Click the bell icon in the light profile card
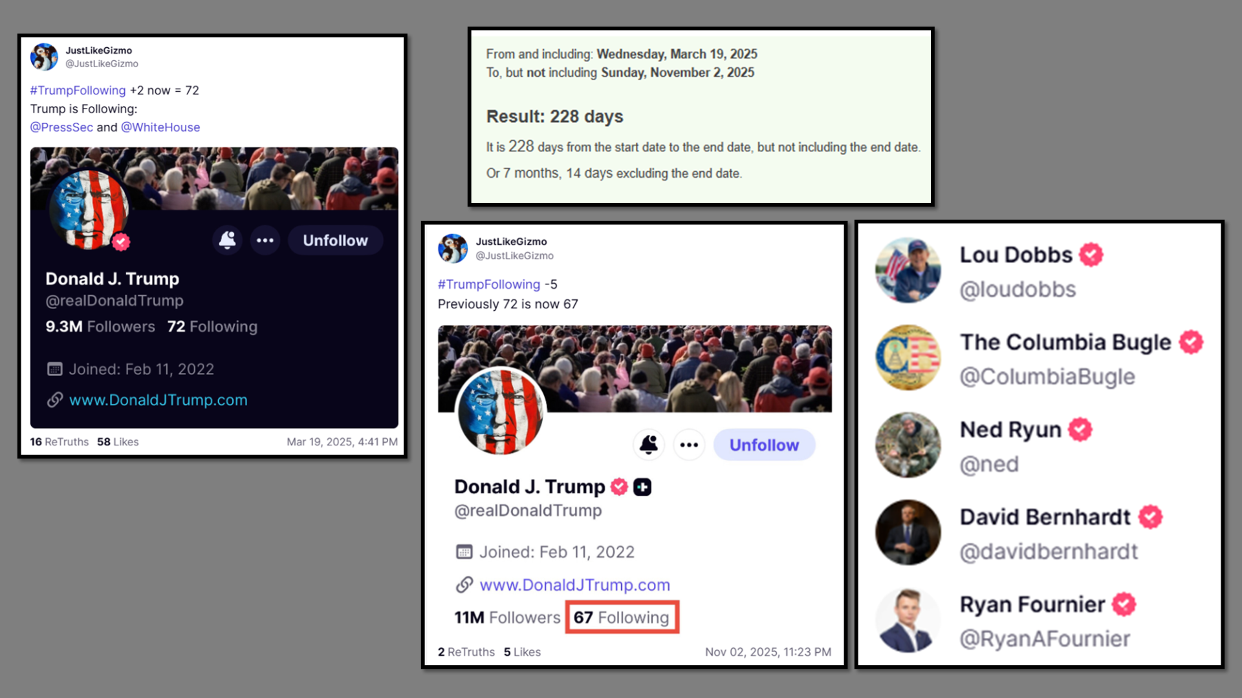The height and width of the screenshot is (698, 1242). click(649, 445)
